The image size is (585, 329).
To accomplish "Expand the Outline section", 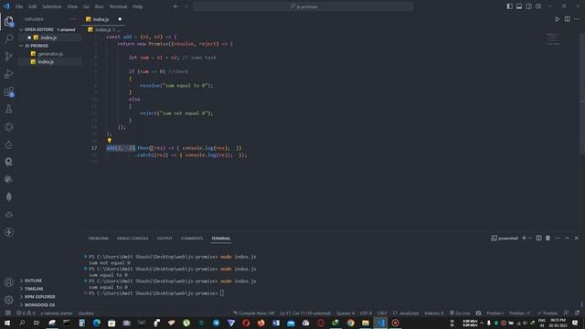I will pyautogui.click(x=48, y=281).
